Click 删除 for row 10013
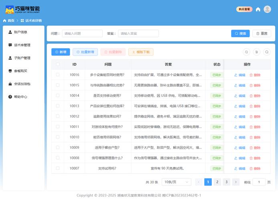 click(255, 106)
